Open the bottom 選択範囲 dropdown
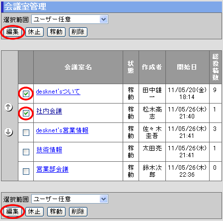This screenshot has width=223, height=221. pos(70,199)
